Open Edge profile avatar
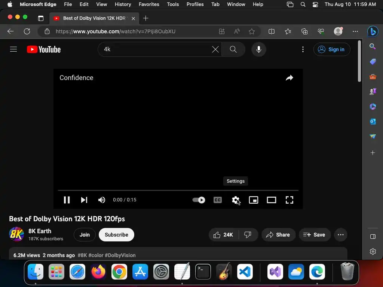 (338, 31)
